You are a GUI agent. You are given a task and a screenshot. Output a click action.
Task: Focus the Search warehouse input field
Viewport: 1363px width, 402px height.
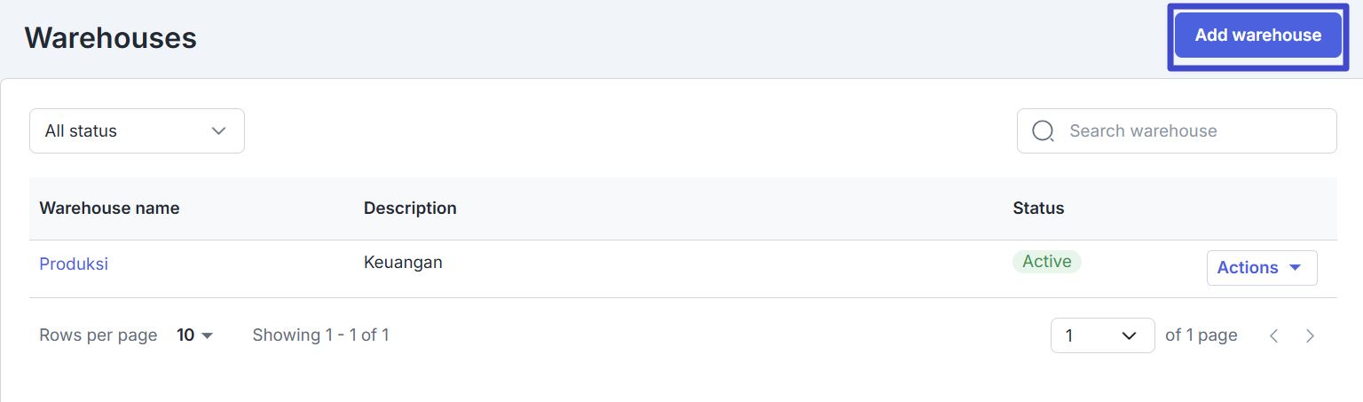pyautogui.click(x=1177, y=131)
